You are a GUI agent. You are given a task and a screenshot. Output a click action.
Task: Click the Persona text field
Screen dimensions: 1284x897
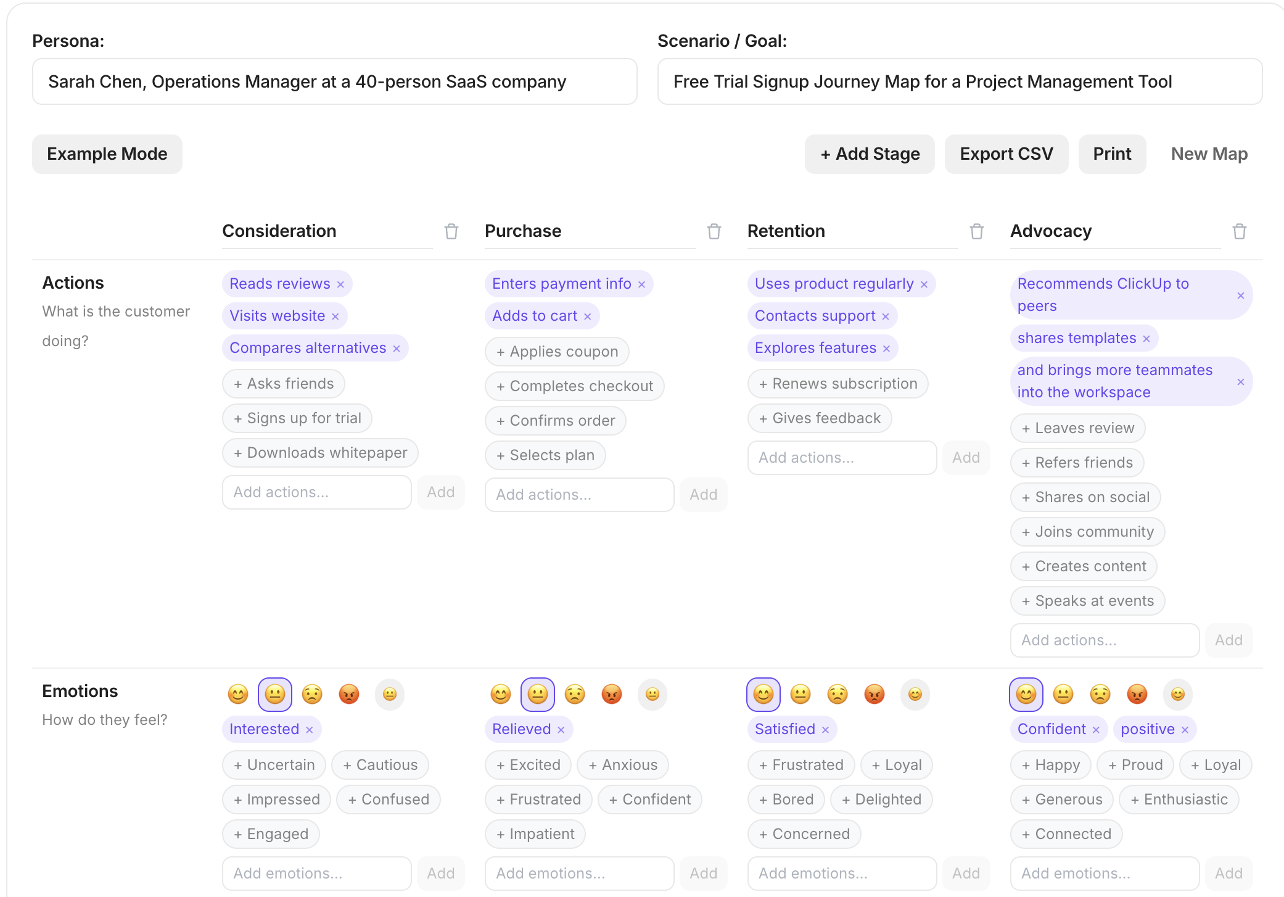click(x=334, y=82)
